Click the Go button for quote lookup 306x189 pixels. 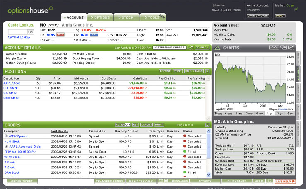point(31,32)
